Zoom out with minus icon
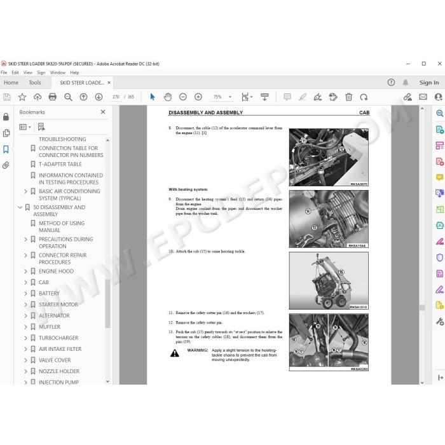This screenshot has width=445, height=445. point(183,97)
